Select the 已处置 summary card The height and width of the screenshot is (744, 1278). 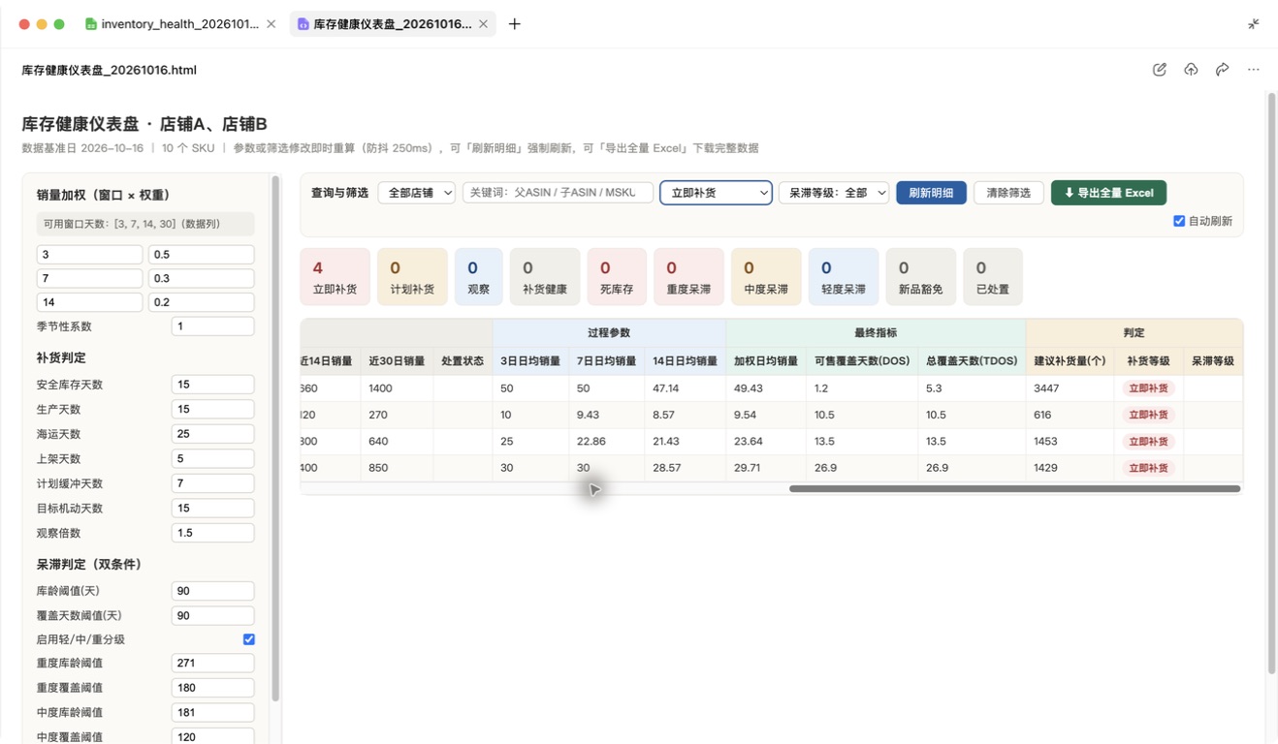pyautogui.click(x=993, y=277)
